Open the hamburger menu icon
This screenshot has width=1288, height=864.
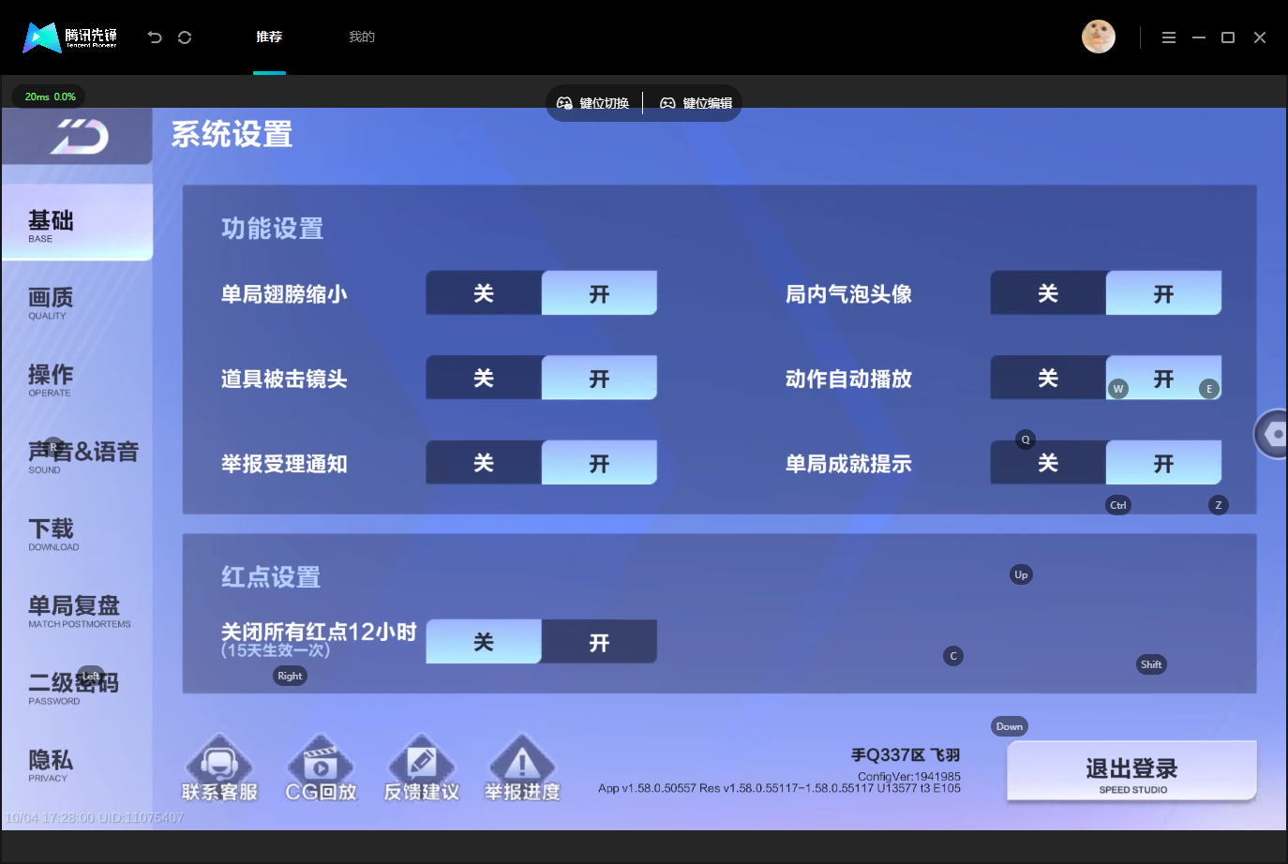(x=1169, y=37)
